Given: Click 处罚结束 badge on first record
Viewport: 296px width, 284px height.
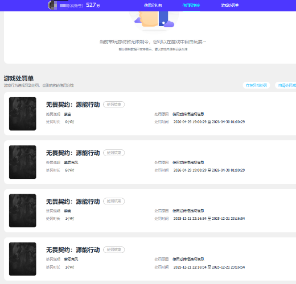Looking at the screenshot, I should point(114,105).
